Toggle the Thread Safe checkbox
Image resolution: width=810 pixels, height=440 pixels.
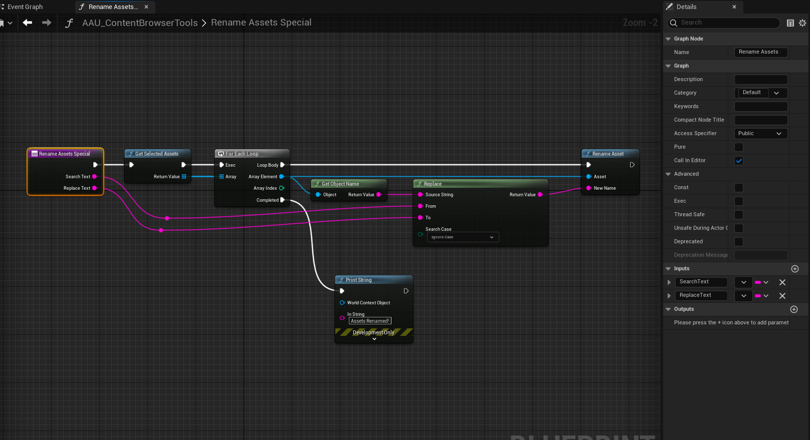pyautogui.click(x=739, y=214)
